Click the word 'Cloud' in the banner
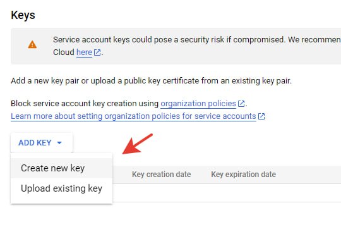This screenshot has width=341, height=246. (x=64, y=52)
